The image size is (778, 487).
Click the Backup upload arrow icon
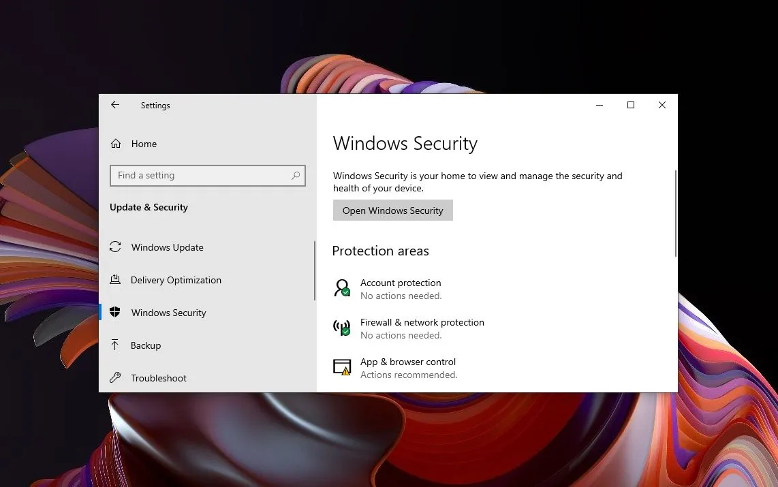click(x=116, y=345)
